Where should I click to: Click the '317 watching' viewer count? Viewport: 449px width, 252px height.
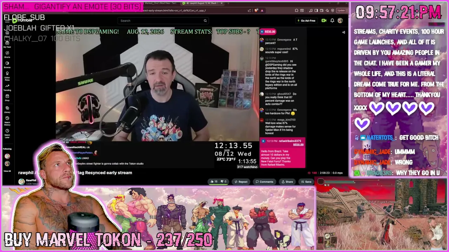click(247, 167)
